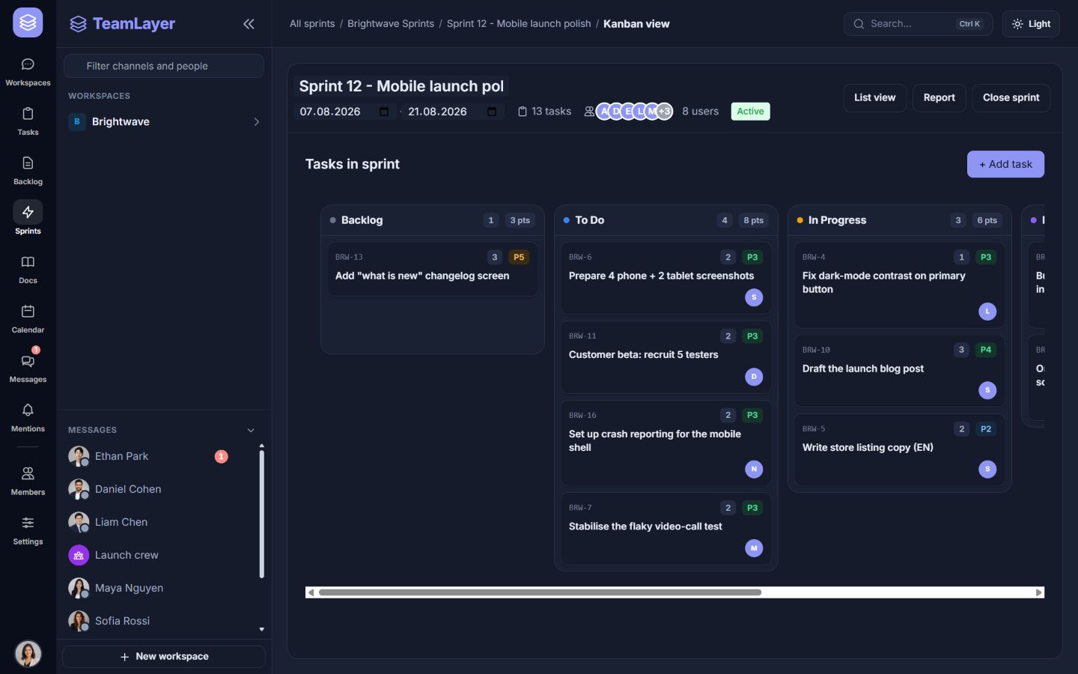The image size is (1078, 674).
Task: Click the horizontal kanban scrollbar thumb
Action: coord(540,592)
